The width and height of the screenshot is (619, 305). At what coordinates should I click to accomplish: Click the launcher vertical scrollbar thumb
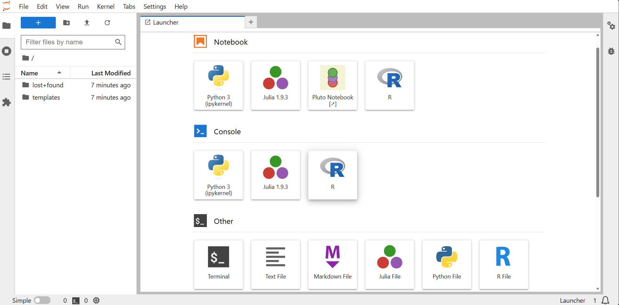tap(598, 122)
